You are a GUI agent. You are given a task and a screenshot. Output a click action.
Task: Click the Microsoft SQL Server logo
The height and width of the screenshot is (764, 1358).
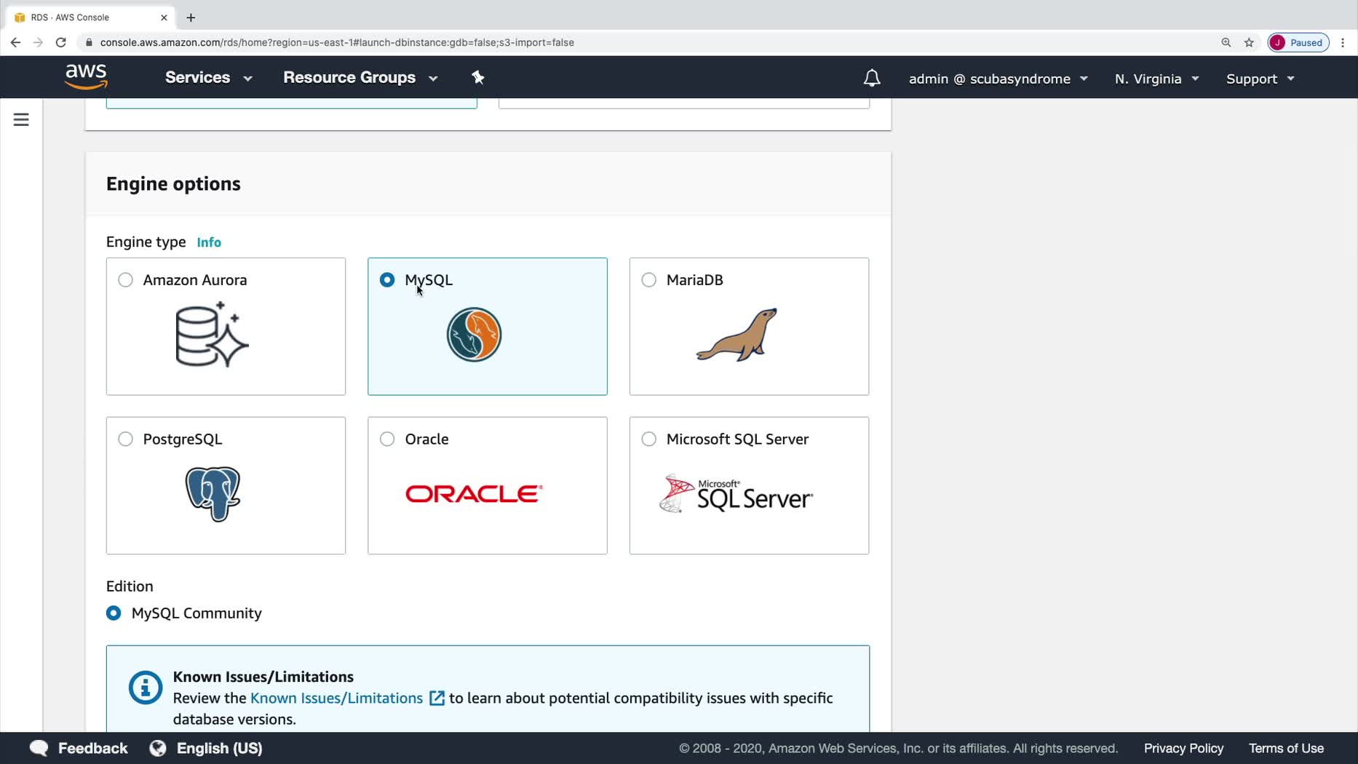[x=736, y=494]
